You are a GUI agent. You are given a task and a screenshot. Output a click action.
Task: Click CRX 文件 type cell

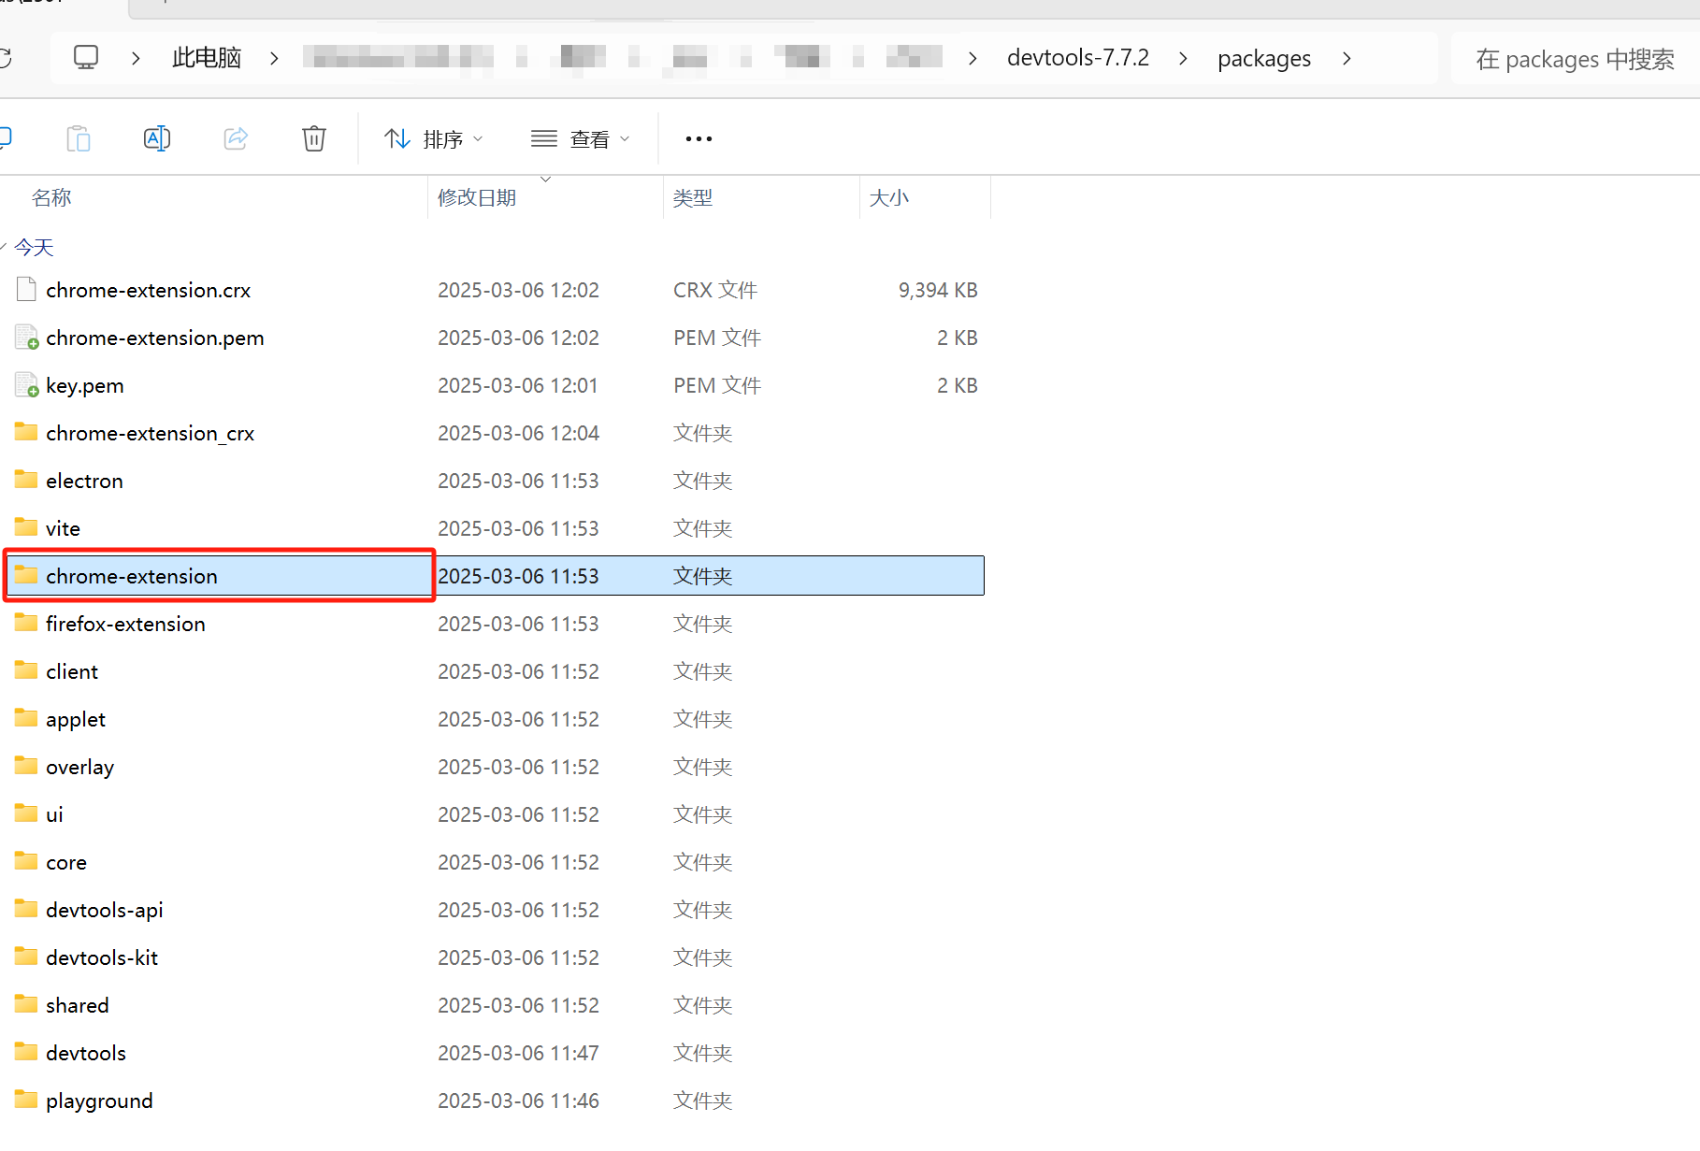click(x=715, y=290)
